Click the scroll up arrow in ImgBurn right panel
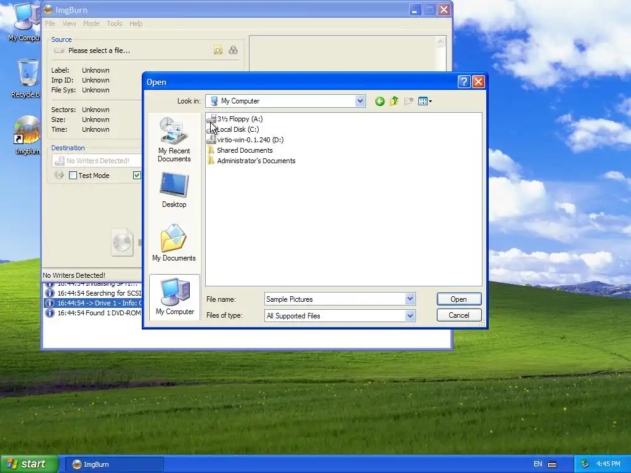The height and width of the screenshot is (473, 631). pos(440,41)
